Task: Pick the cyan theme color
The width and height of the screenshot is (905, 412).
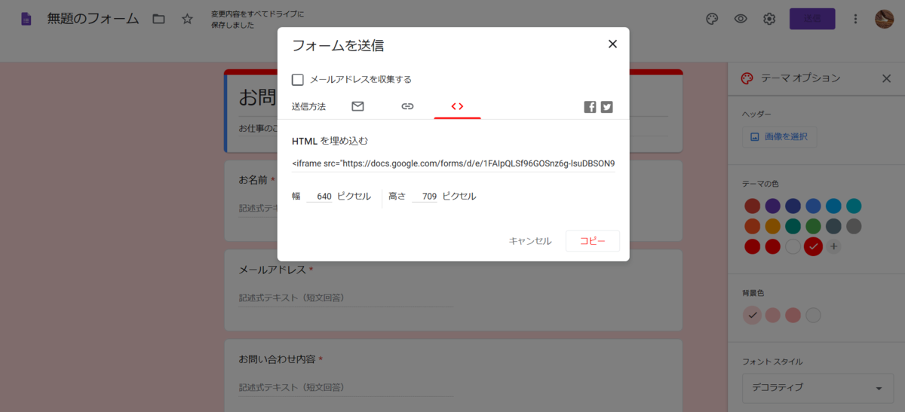Action: [854, 206]
